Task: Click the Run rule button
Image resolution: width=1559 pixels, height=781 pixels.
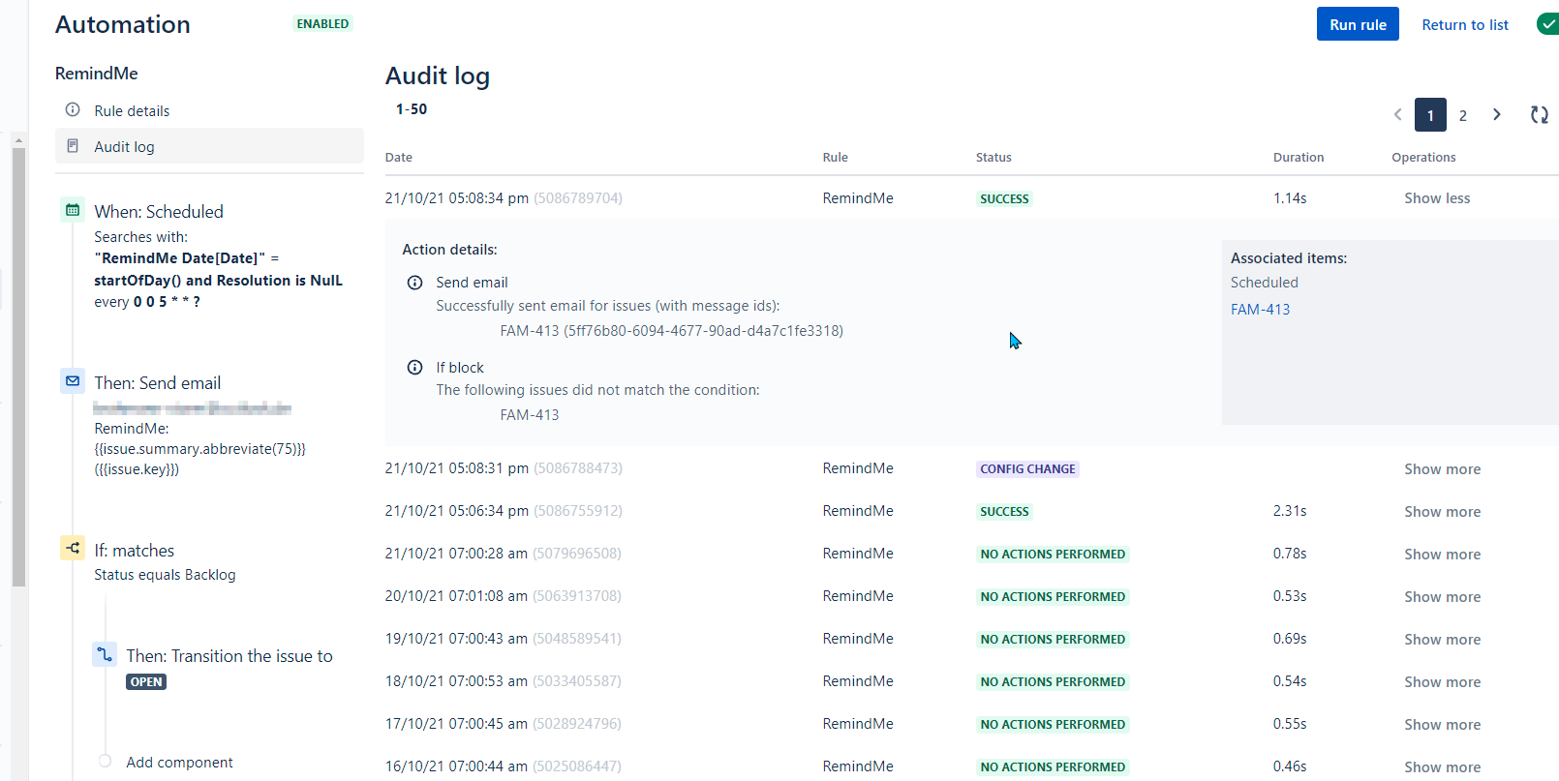Action: click(1358, 24)
